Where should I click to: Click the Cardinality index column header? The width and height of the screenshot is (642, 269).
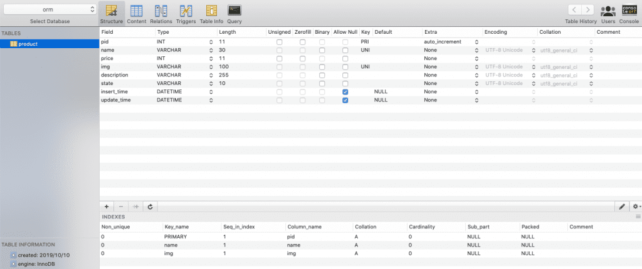tap(435, 227)
